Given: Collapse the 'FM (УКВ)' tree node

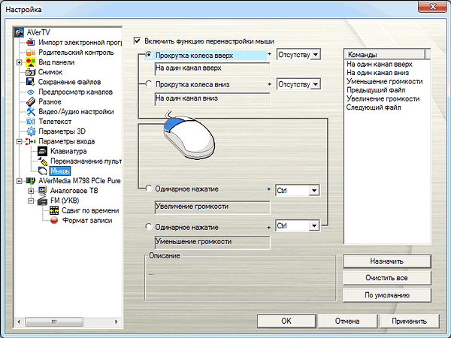Looking at the screenshot, I should tap(31, 201).
